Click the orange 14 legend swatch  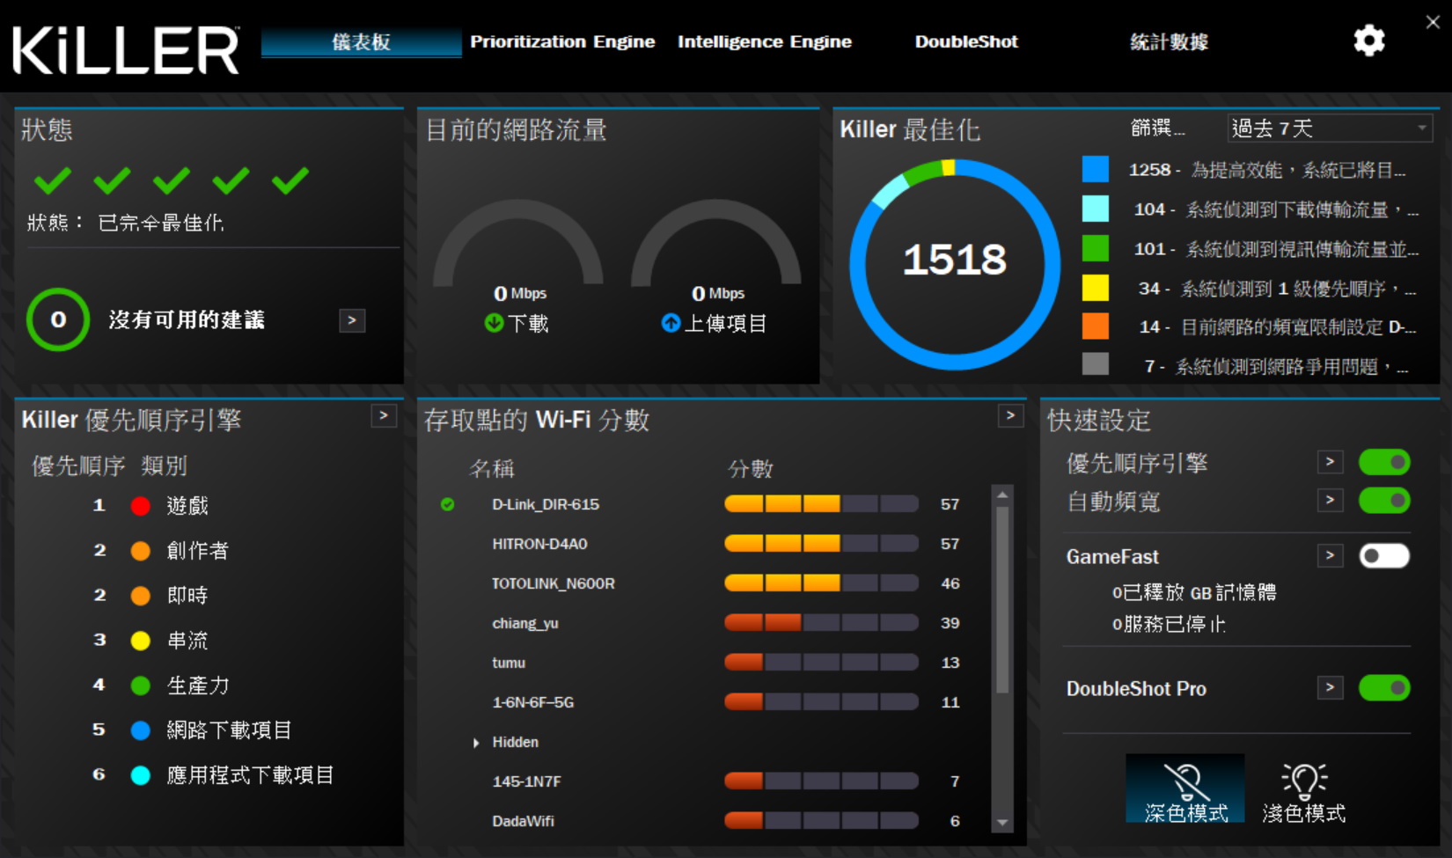[x=1096, y=326]
